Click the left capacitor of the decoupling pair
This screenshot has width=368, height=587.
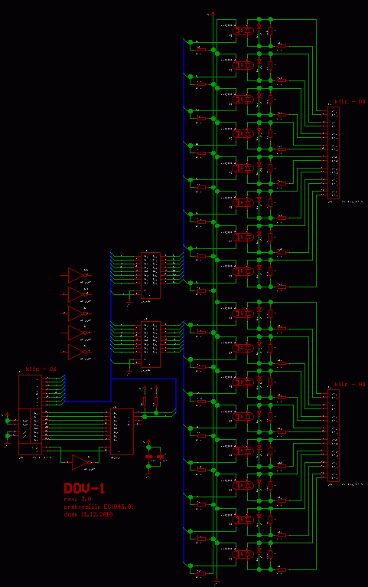coord(148,457)
